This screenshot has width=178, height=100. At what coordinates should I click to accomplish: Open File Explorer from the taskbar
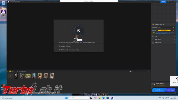pos(99,98)
